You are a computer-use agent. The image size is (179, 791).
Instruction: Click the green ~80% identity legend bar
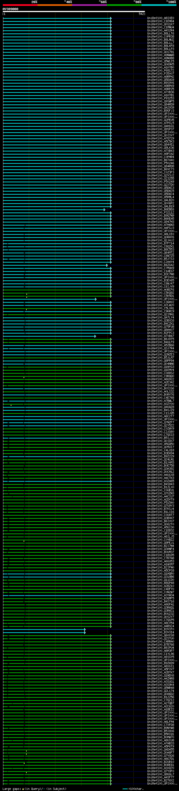point(124,5)
